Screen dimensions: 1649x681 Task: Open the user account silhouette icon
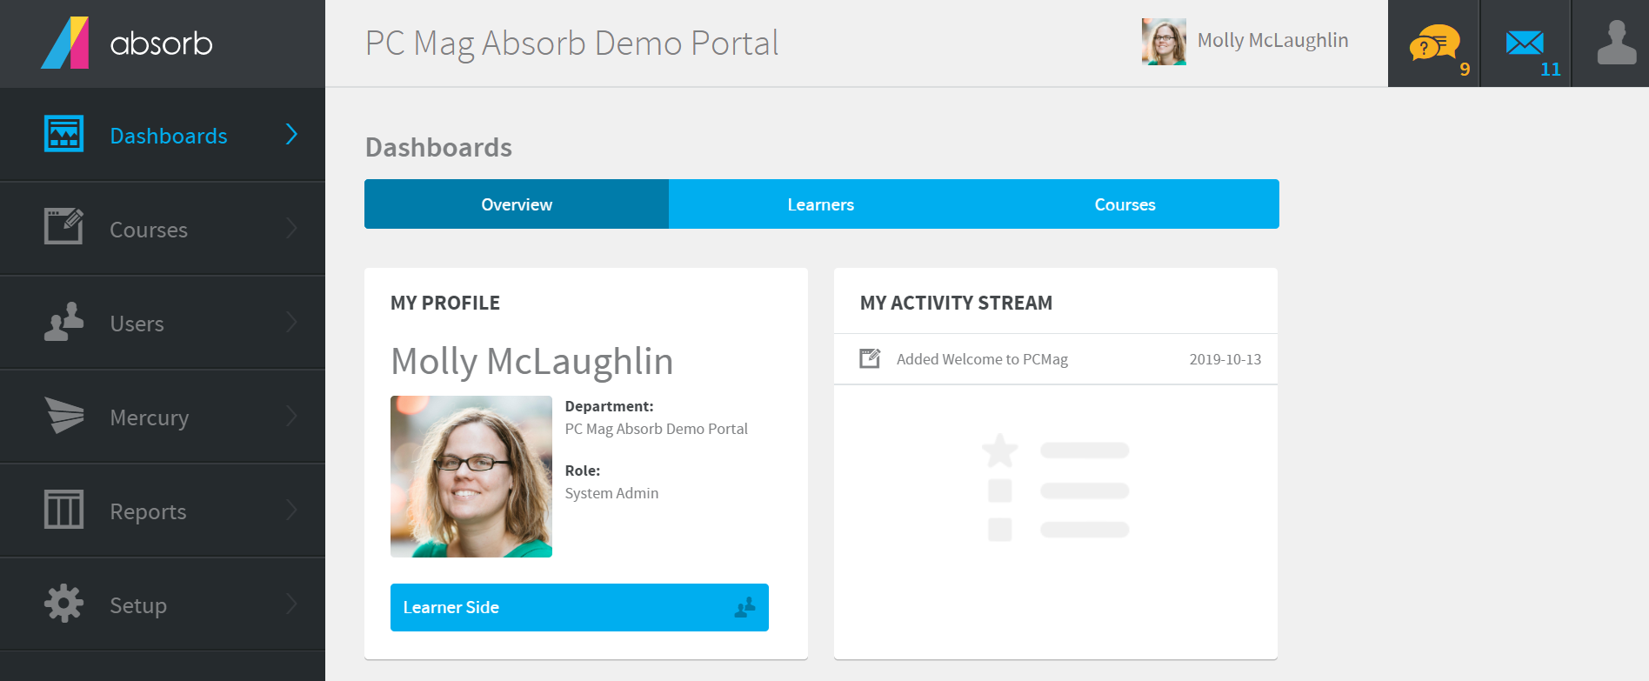tap(1617, 42)
